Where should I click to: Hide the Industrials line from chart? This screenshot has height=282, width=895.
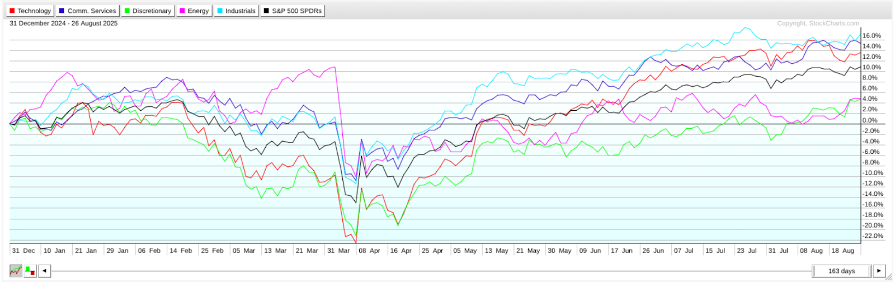point(236,11)
